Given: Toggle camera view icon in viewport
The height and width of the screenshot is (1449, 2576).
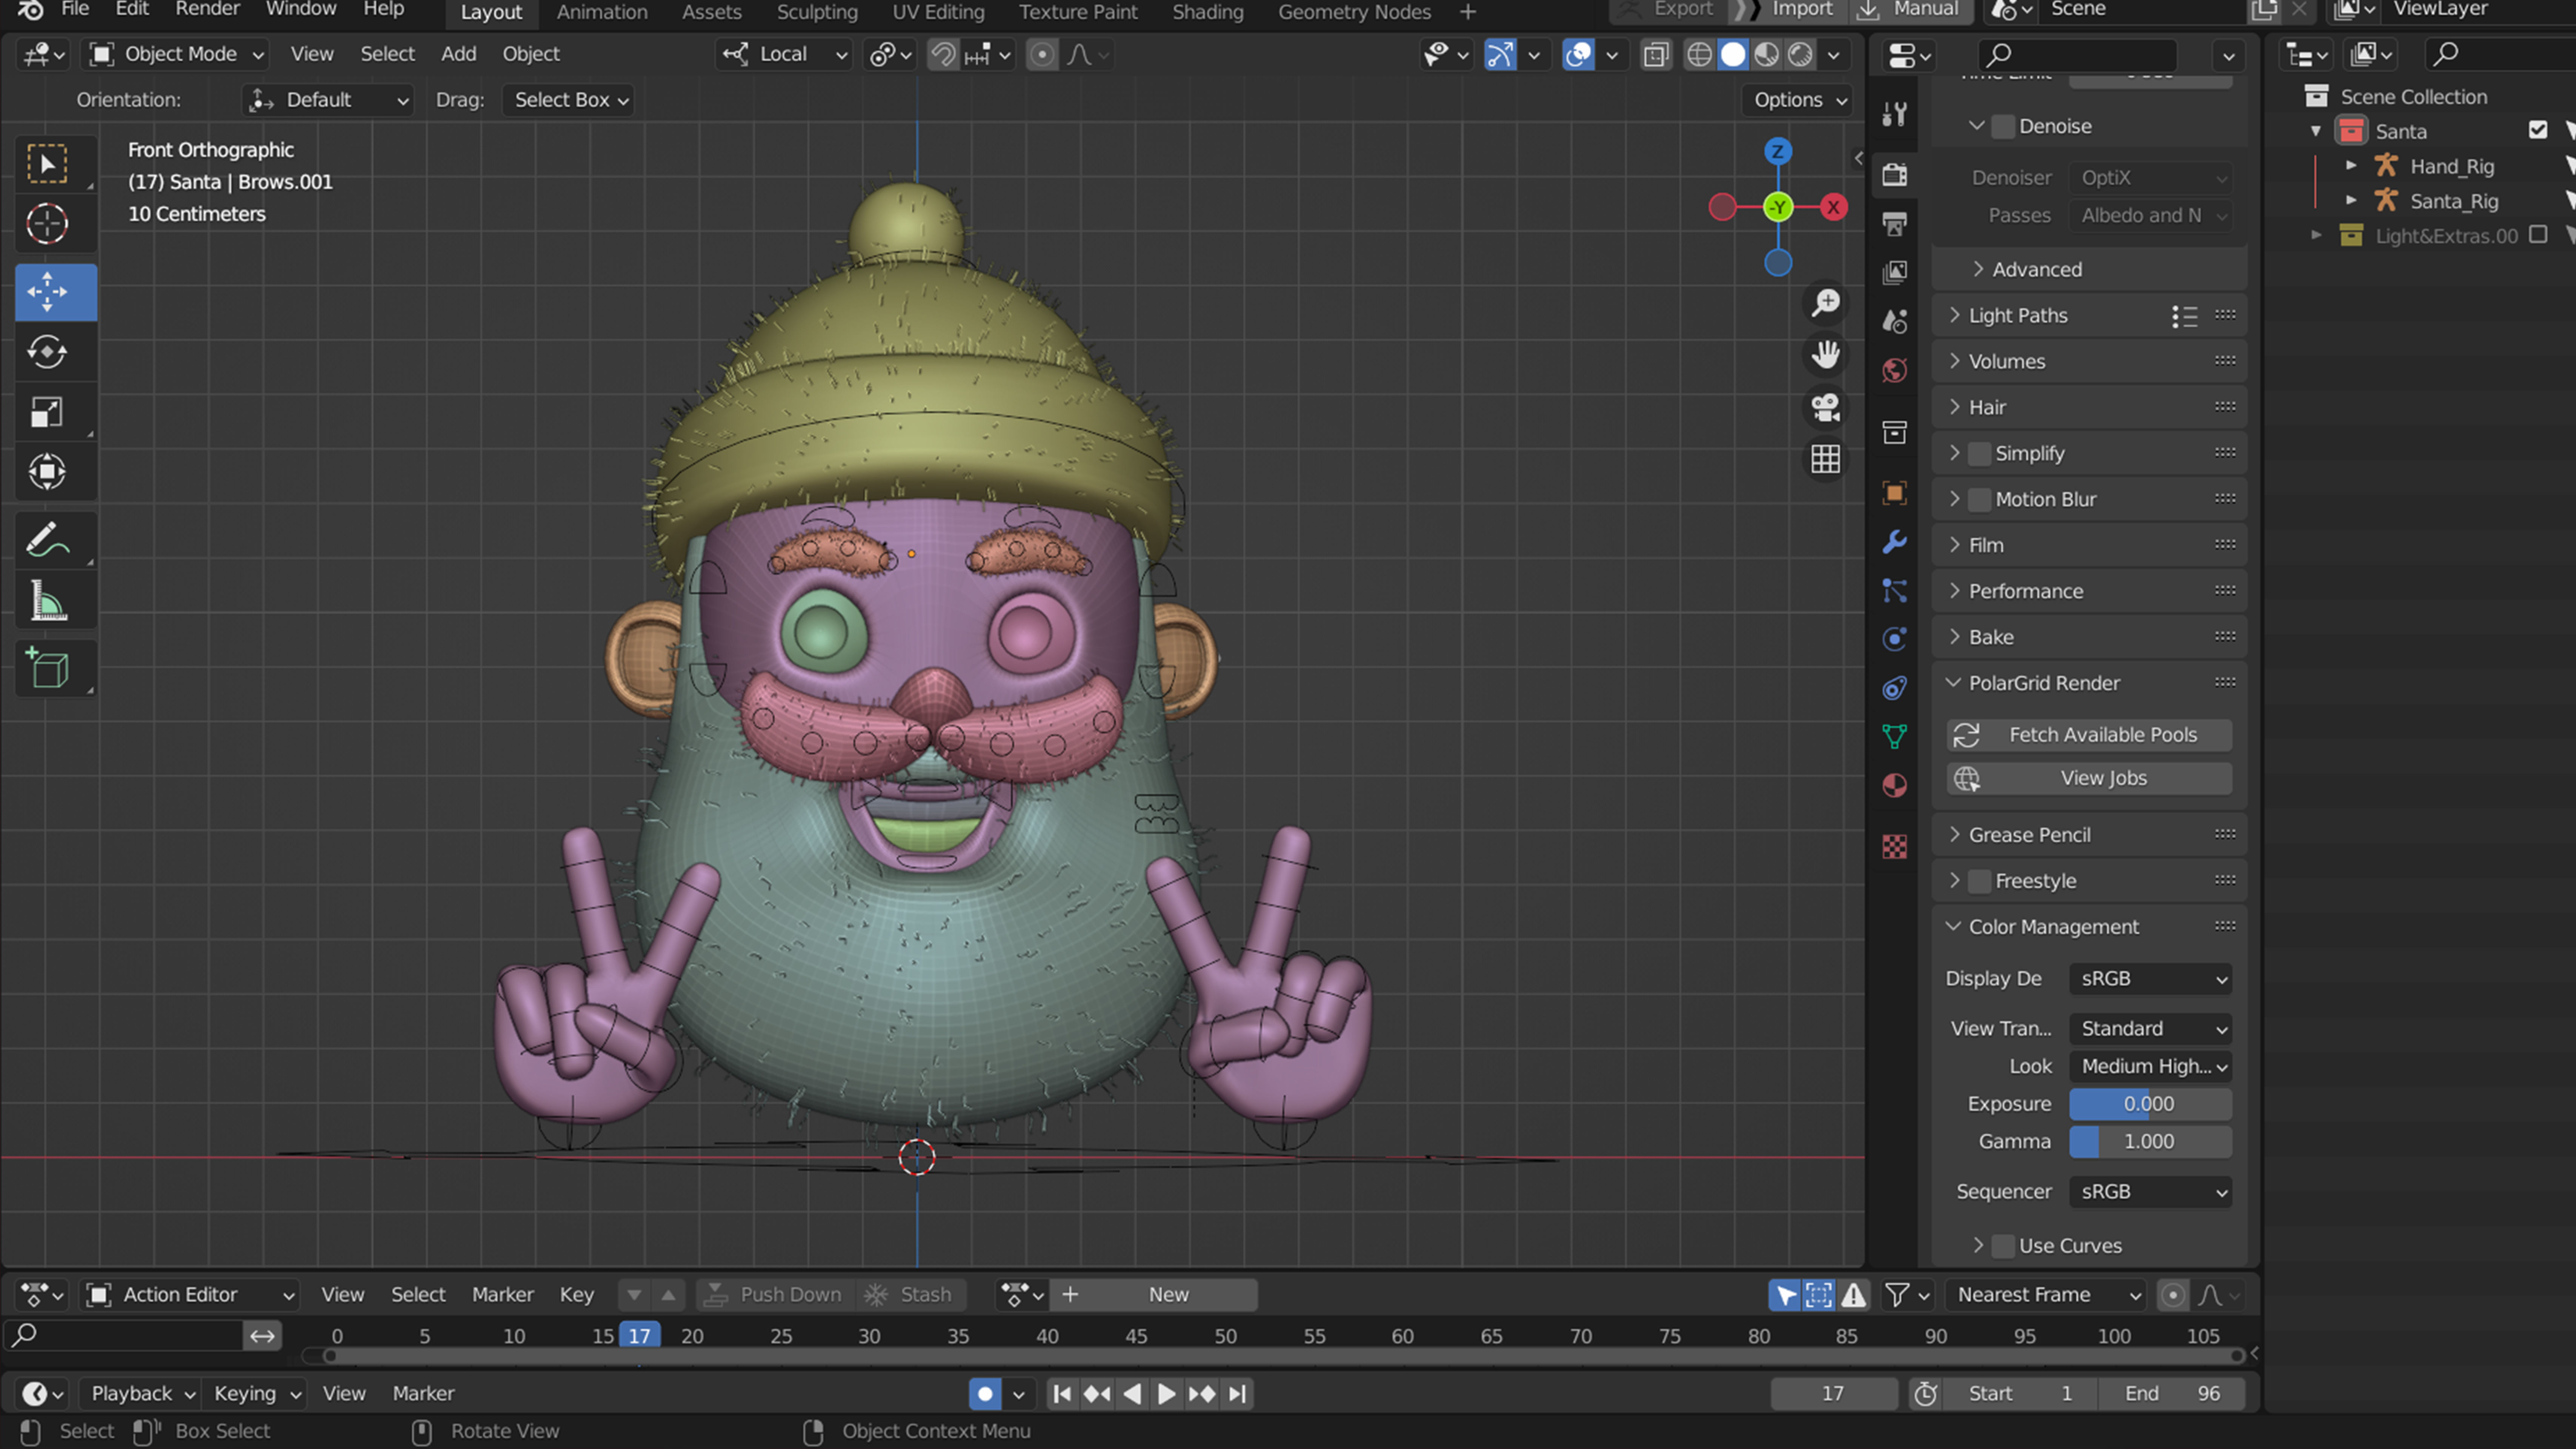Looking at the screenshot, I should (1825, 407).
